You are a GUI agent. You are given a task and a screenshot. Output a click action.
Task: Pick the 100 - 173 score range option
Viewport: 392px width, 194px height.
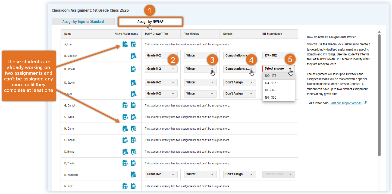point(278,76)
